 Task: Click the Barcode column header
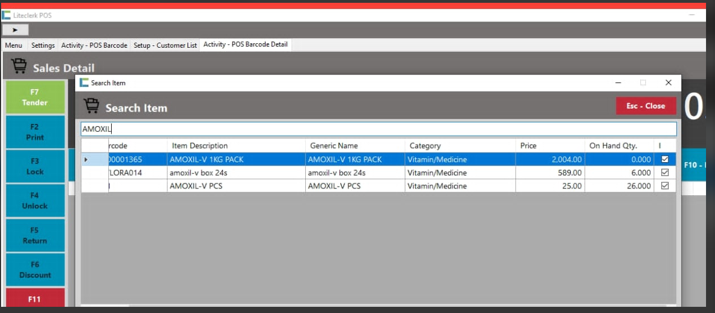(x=138, y=146)
